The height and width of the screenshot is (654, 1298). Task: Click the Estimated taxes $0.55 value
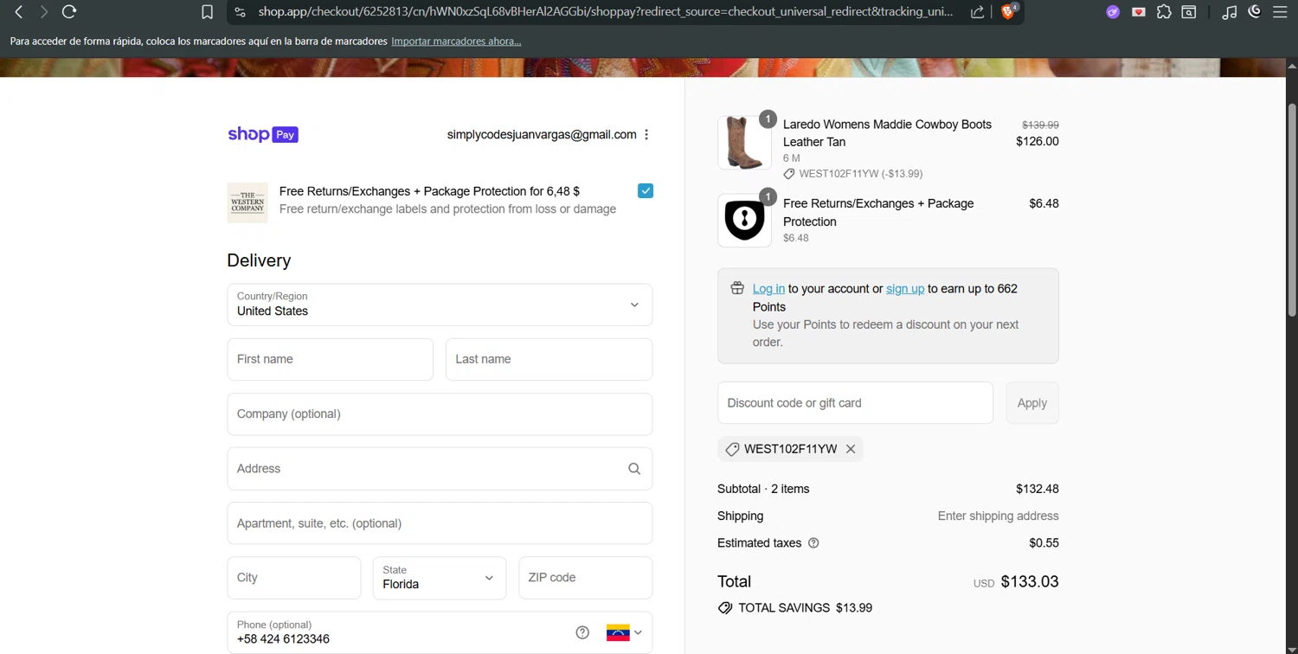(1044, 543)
